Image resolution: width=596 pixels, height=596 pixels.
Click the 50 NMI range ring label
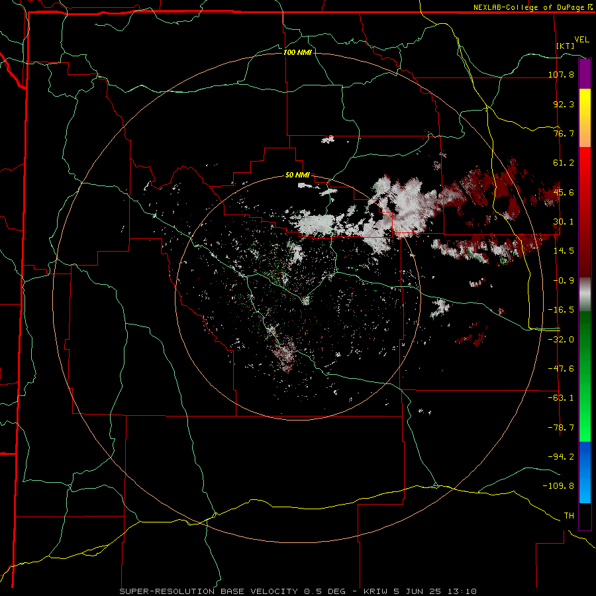click(x=297, y=175)
